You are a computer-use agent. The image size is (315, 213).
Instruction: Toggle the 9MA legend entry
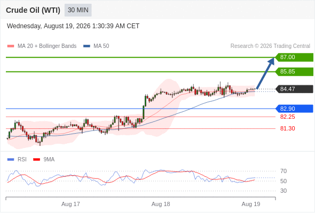pyautogui.click(x=44, y=160)
